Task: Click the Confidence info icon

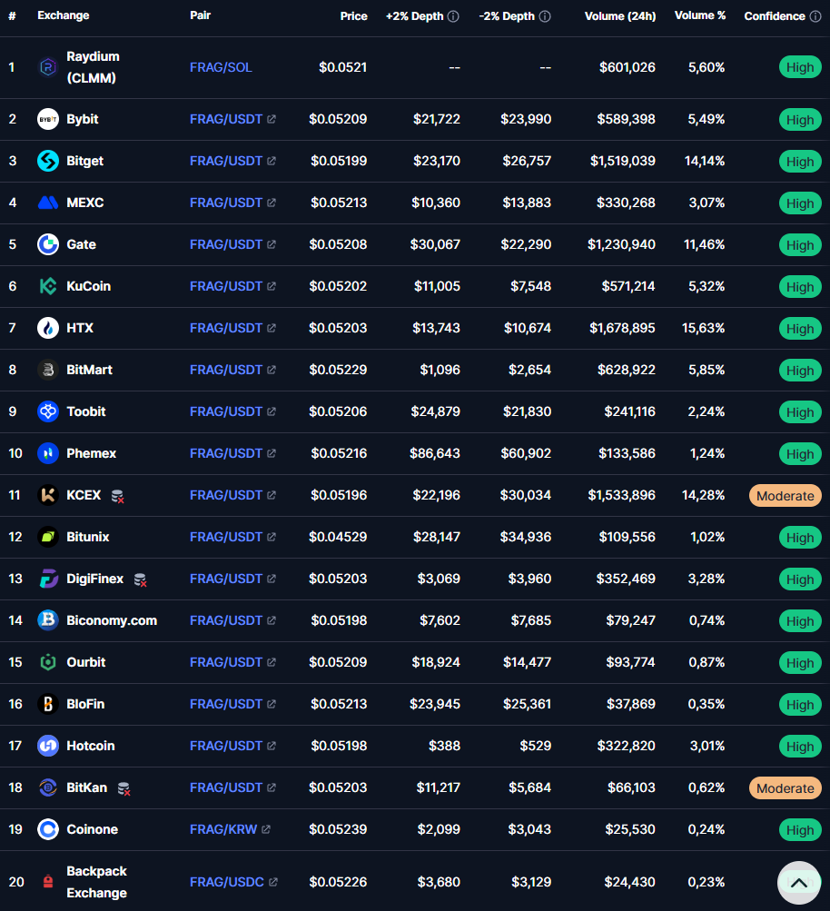Action: (x=815, y=16)
